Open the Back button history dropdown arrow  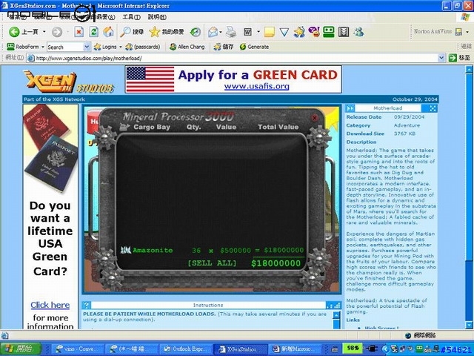[44, 31]
